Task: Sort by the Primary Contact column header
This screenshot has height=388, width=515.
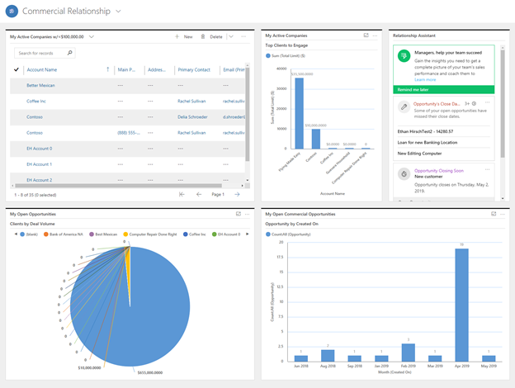Action: coord(194,70)
